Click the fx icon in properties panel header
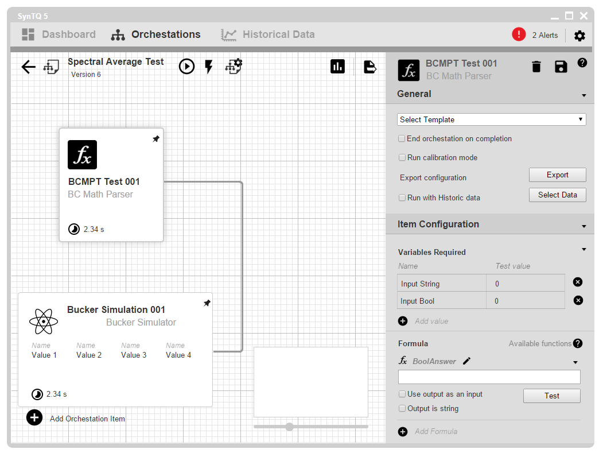This screenshot has width=603, height=453. (x=409, y=70)
